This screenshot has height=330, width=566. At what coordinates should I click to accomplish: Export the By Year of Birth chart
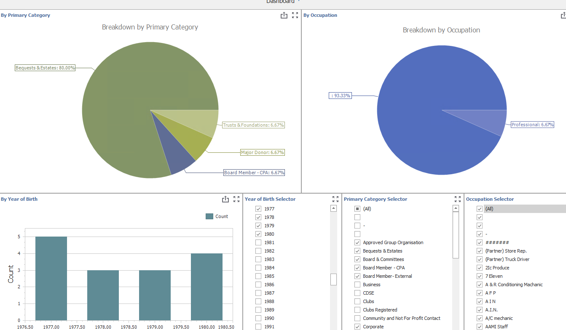(225, 199)
